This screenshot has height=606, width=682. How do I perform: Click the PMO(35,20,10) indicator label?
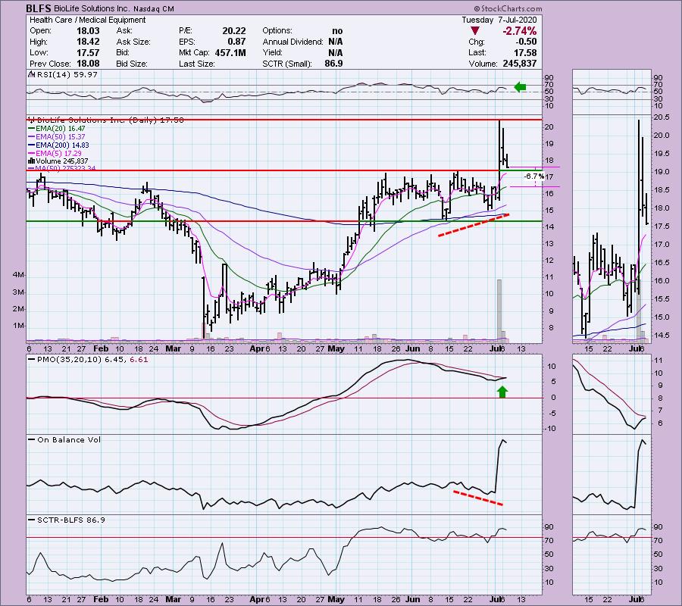click(87, 360)
